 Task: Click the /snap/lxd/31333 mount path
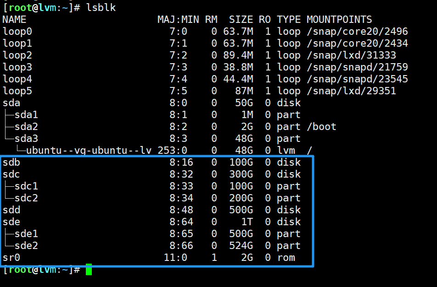pos(351,55)
